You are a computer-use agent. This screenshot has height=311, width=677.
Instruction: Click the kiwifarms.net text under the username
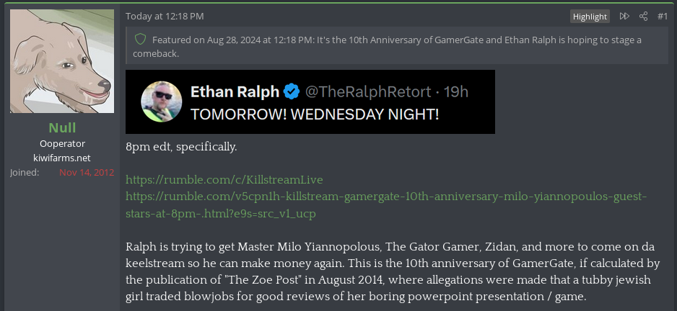(x=62, y=158)
